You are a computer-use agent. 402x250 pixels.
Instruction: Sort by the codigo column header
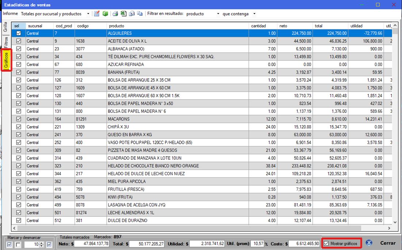click(x=91, y=26)
